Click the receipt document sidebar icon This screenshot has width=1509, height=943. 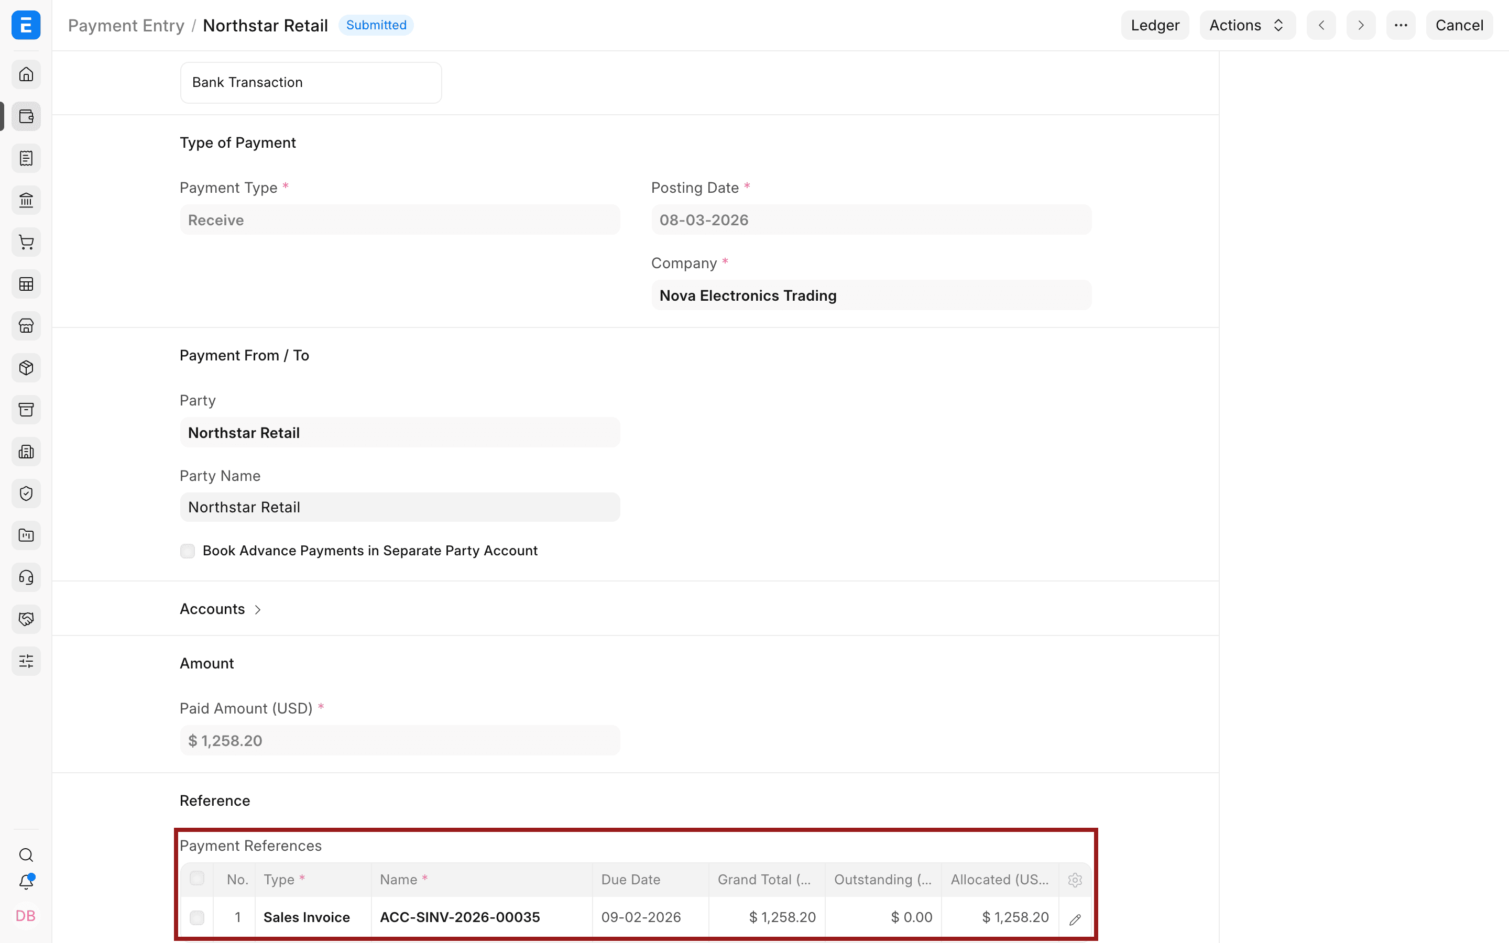[26, 158]
